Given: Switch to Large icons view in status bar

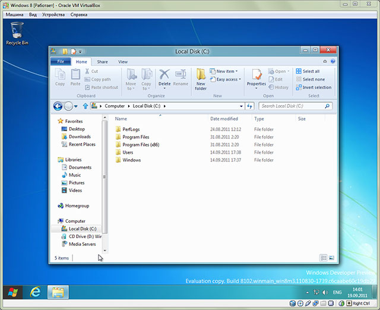Looking at the screenshot, I should click(331, 258).
